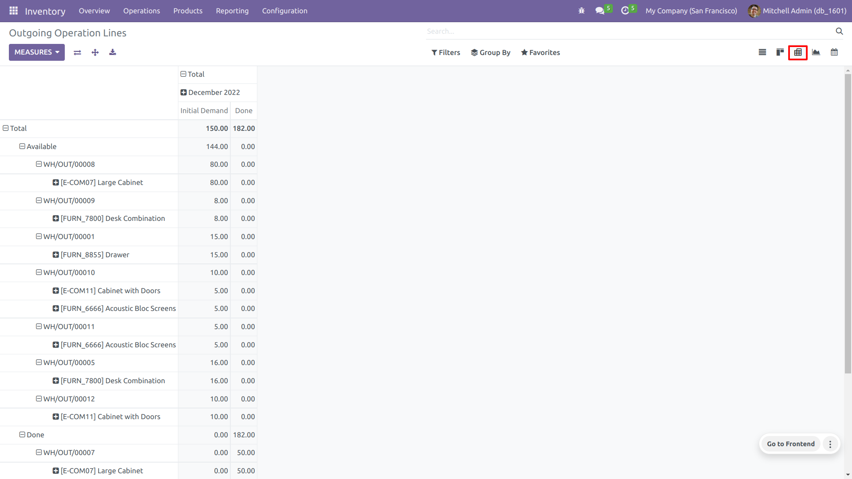Open the Measures dropdown

(36, 52)
